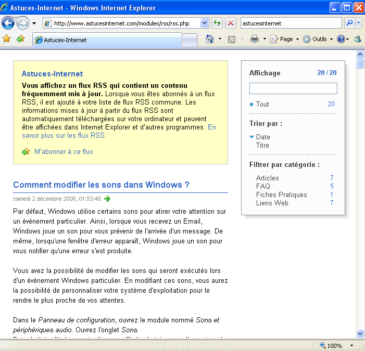Click the vertical scrollbar thumb
The width and height of the screenshot is (365, 351).
tap(360, 63)
